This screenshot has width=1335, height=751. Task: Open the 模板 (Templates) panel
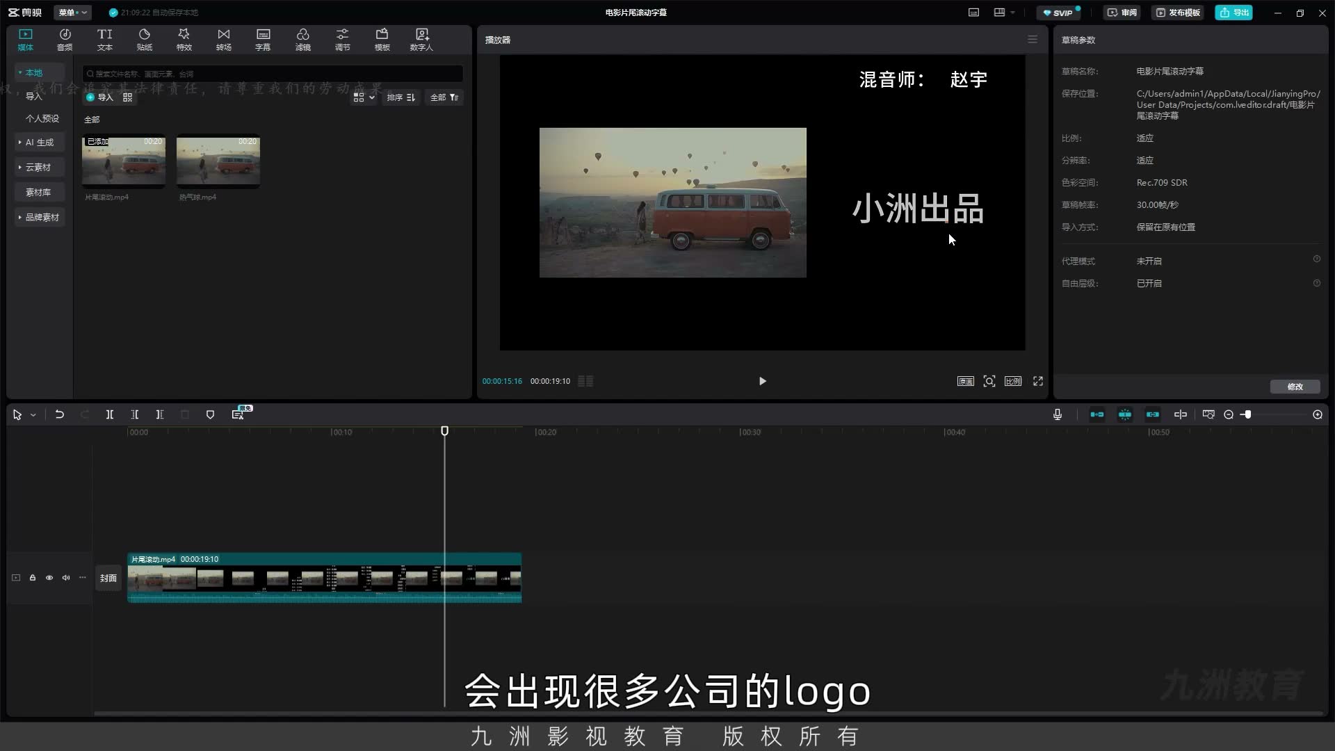click(x=382, y=40)
